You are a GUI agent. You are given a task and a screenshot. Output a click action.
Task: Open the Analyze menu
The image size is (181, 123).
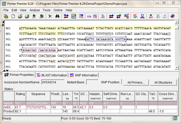pos(35,10)
